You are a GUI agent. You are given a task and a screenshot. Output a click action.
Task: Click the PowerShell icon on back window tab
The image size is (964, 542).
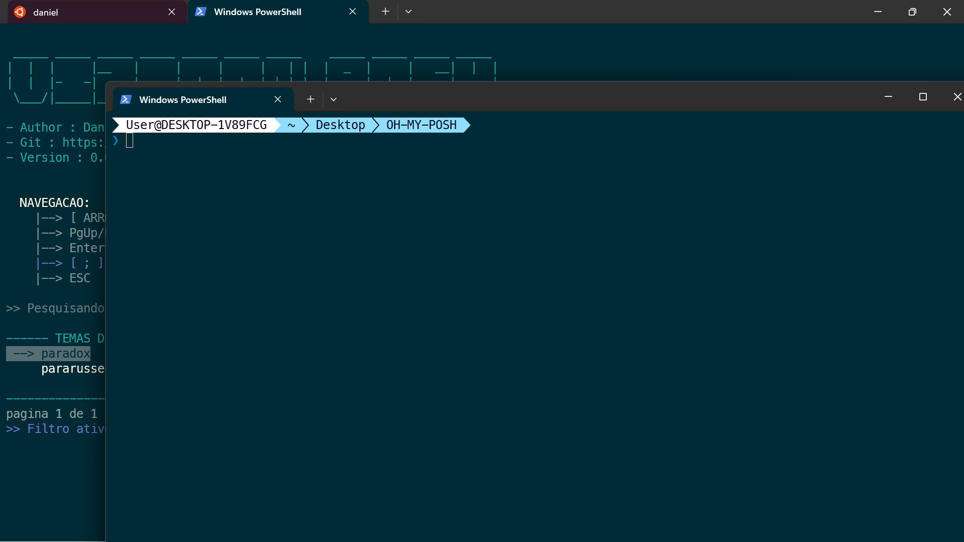click(x=200, y=12)
